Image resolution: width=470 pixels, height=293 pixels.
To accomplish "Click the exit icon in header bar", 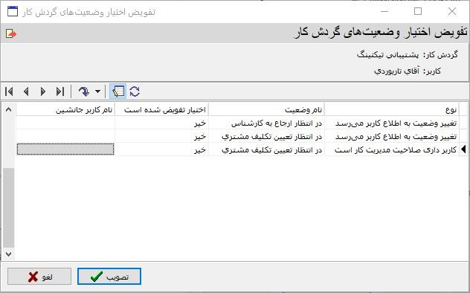I will pos(11,33).
